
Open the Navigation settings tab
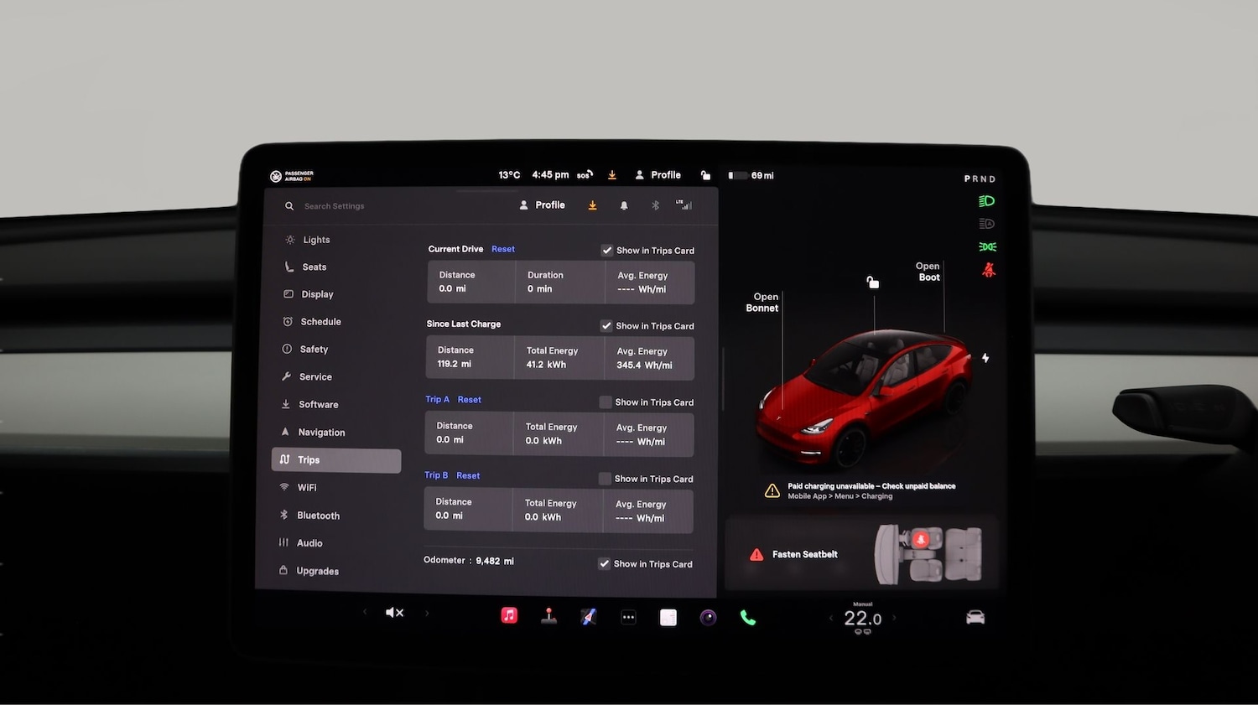click(x=321, y=432)
